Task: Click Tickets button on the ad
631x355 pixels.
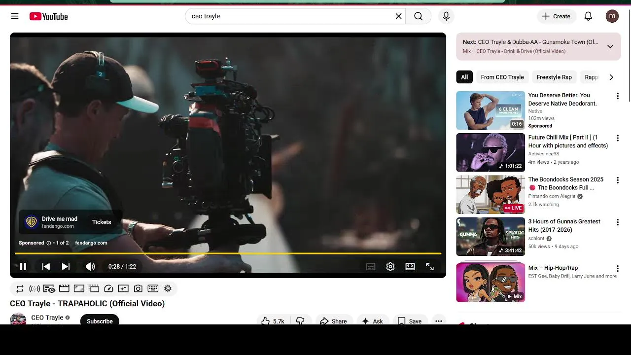Action: pos(102,222)
